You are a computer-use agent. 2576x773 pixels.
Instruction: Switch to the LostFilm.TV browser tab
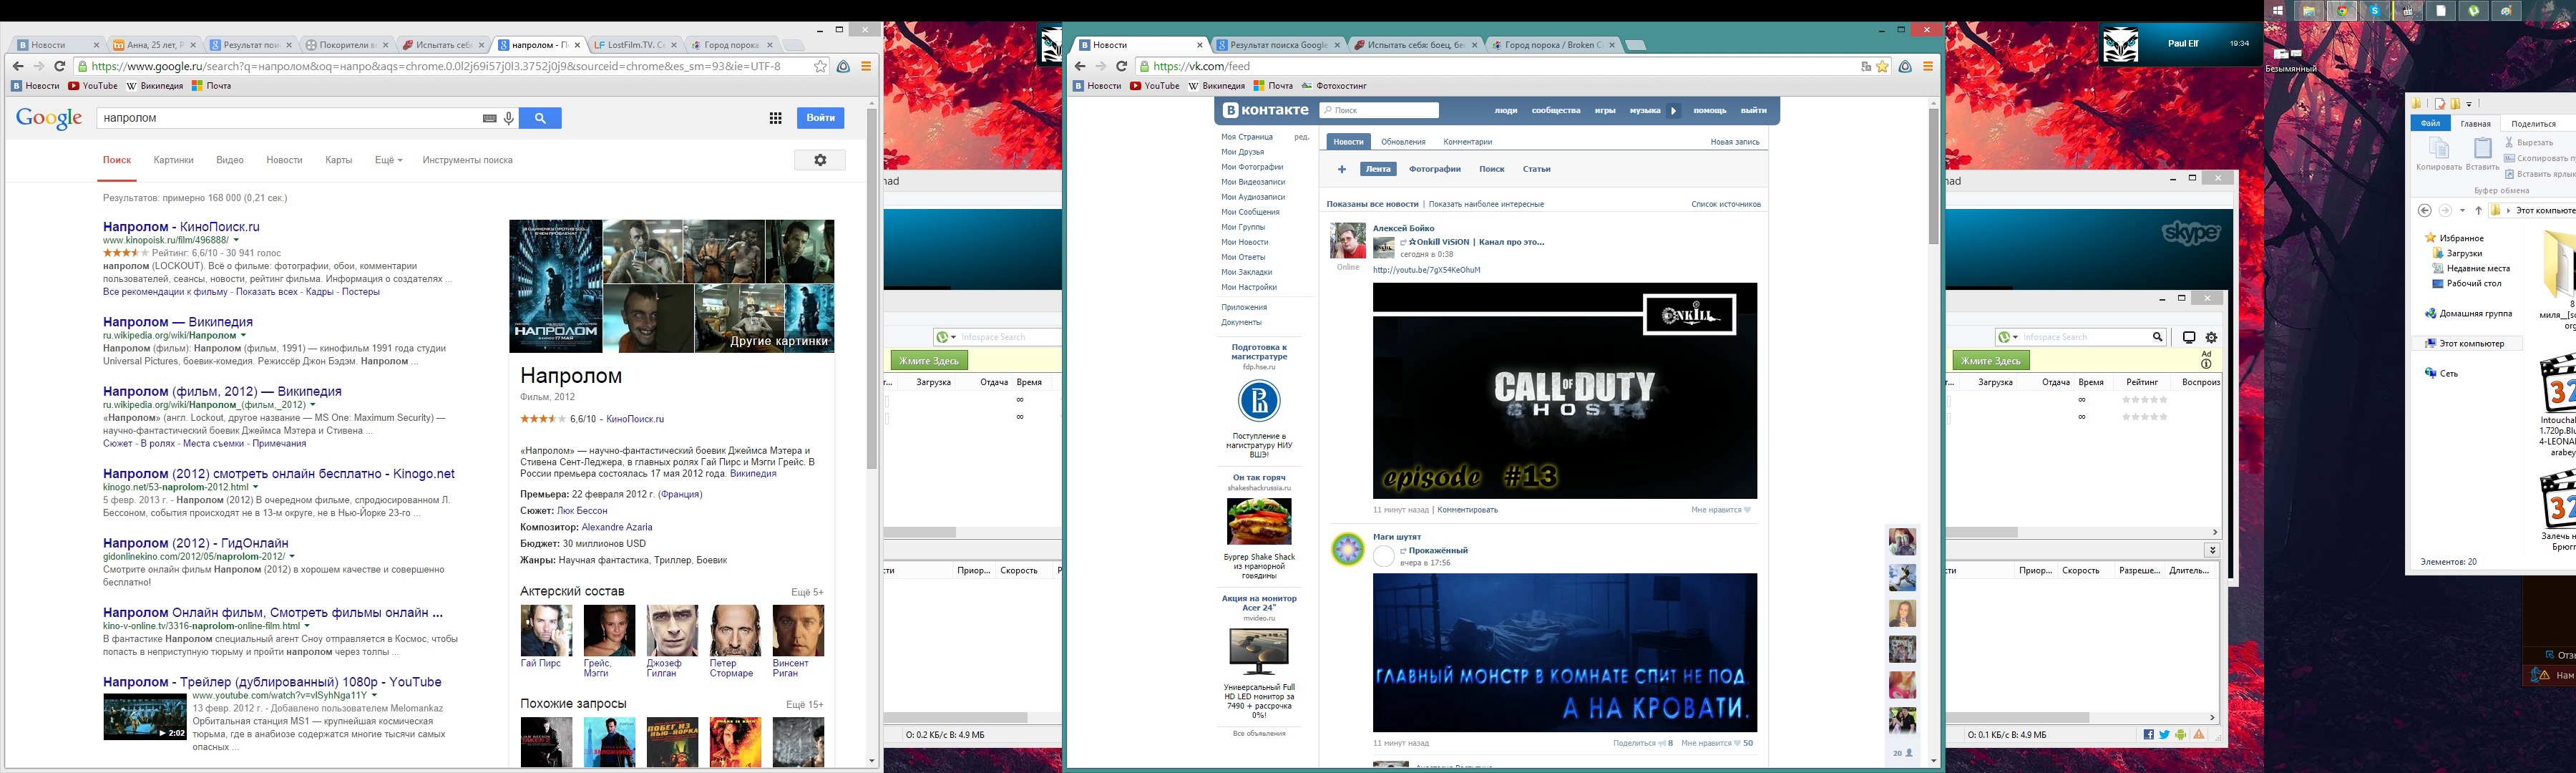[x=630, y=45]
